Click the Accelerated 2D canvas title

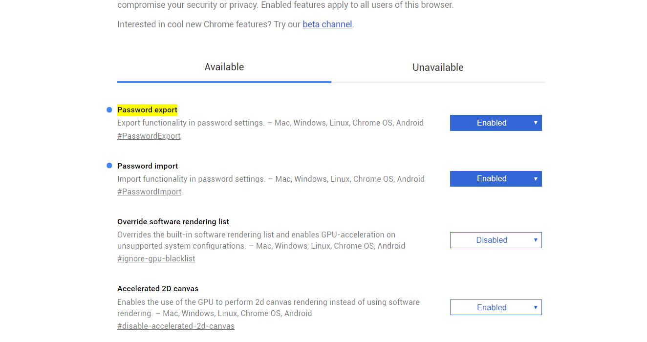pyautogui.click(x=158, y=289)
